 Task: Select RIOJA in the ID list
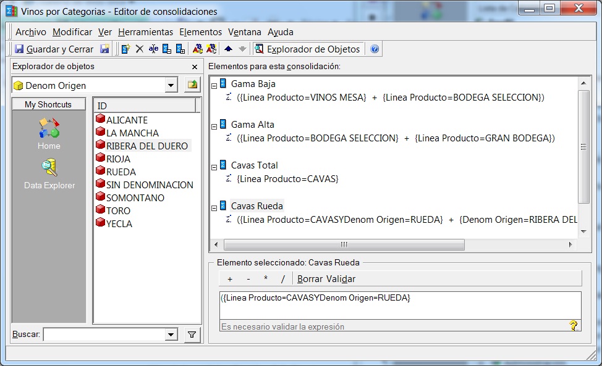point(118,159)
